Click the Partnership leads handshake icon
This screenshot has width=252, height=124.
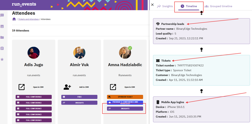click(158, 24)
